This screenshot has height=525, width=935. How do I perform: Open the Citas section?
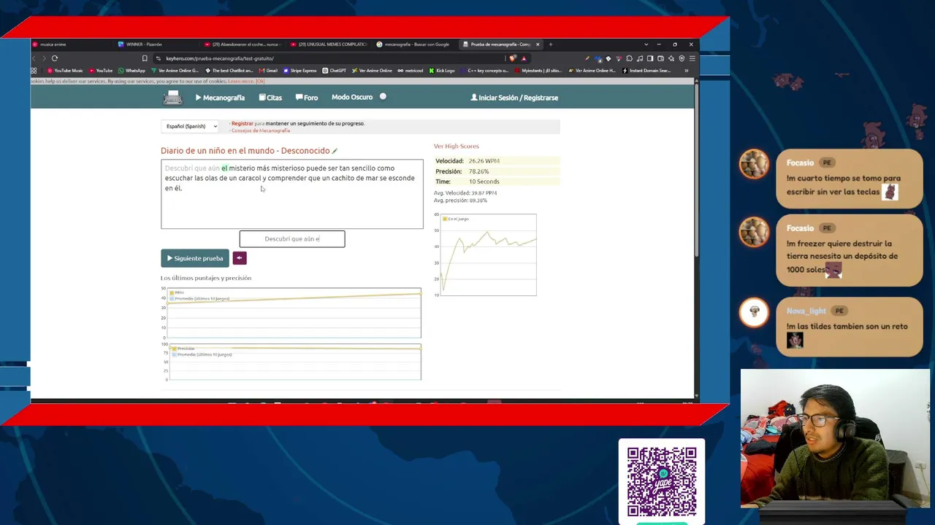[x=270, y=98]
